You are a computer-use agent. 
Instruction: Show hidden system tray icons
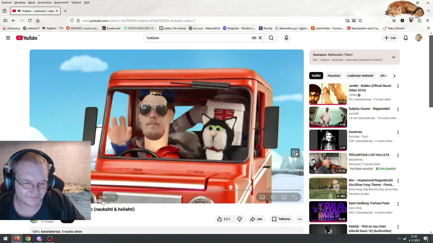click(x=399, y=239)
